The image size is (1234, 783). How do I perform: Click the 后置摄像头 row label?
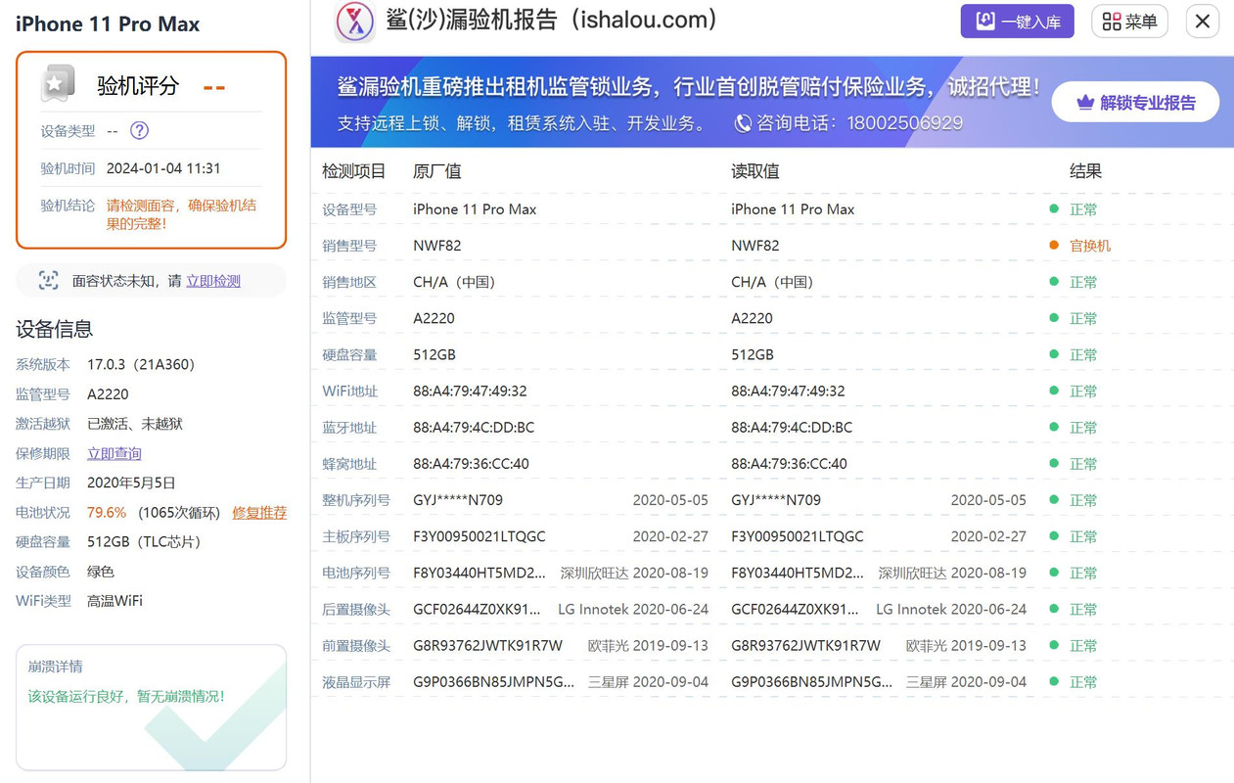(356, 609)
